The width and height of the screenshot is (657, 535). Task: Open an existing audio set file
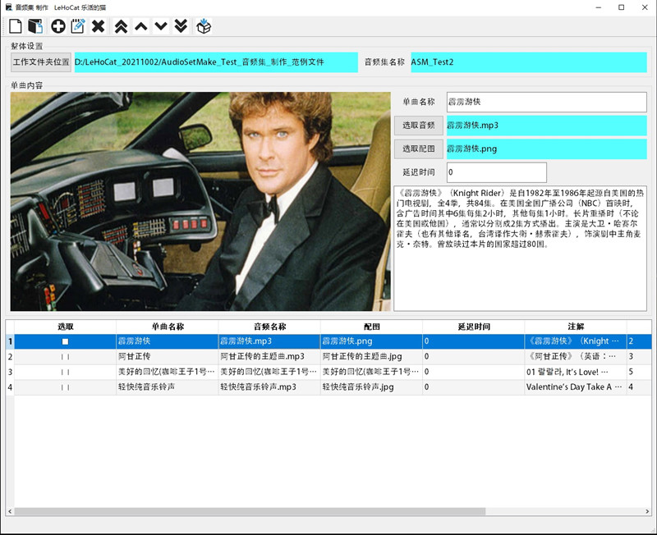[x=35, y=26]
